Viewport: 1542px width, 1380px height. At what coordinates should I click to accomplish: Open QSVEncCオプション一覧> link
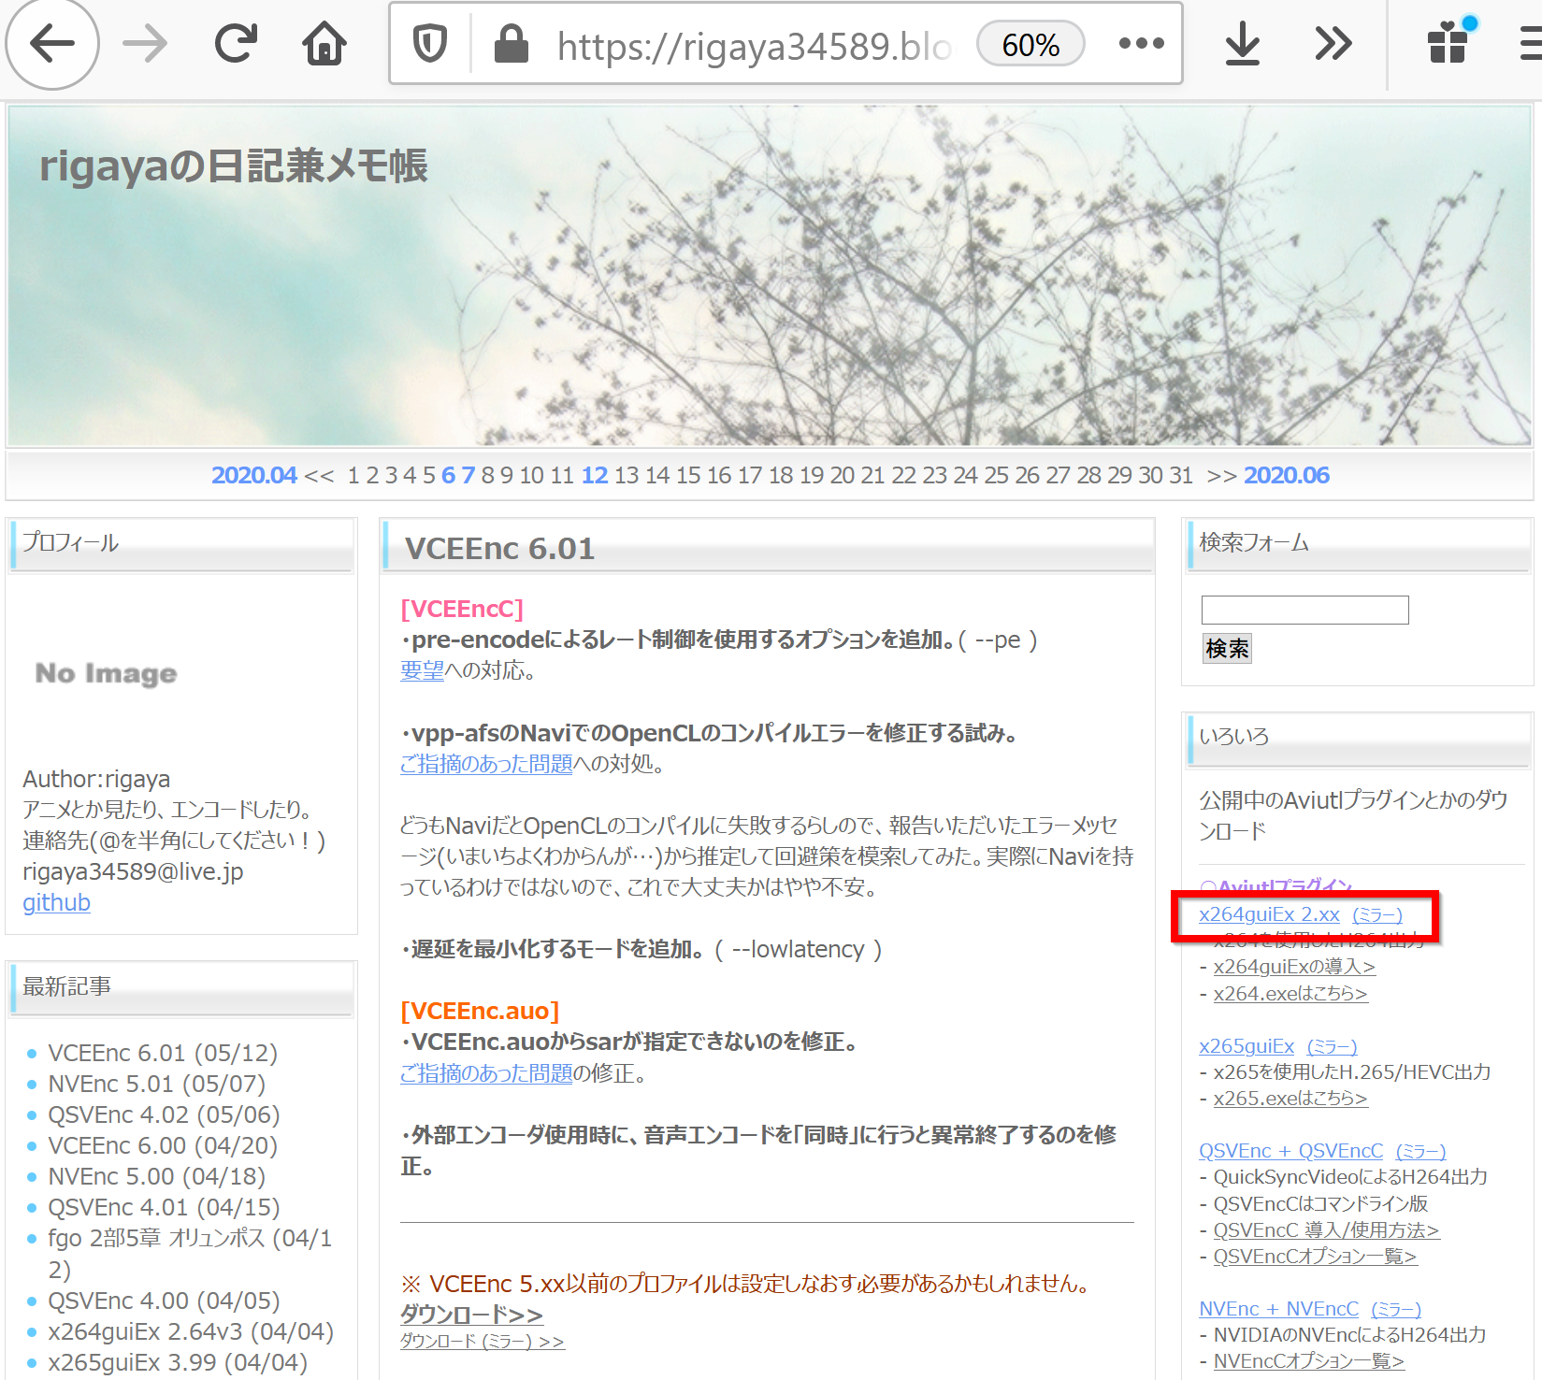[1316, 1257]
